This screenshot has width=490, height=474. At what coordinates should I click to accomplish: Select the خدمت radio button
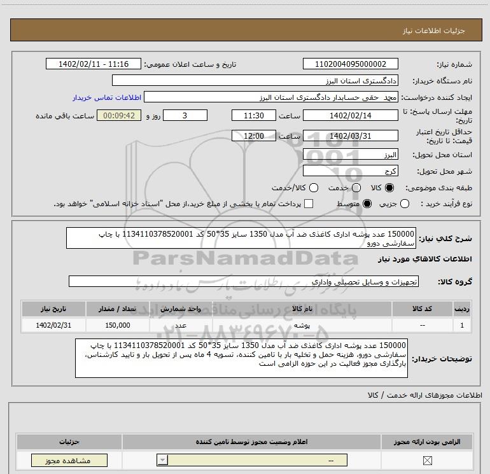pyautogui.click(x=356, y=188)
